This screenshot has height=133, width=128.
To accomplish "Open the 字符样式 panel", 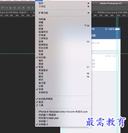I will [63, 92].
